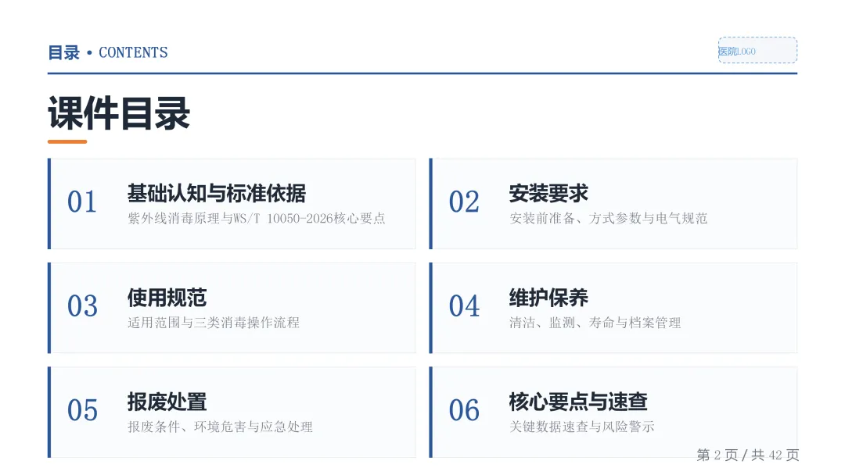Select subtitle 关键数据速查与风险警示

pos(582,427)
